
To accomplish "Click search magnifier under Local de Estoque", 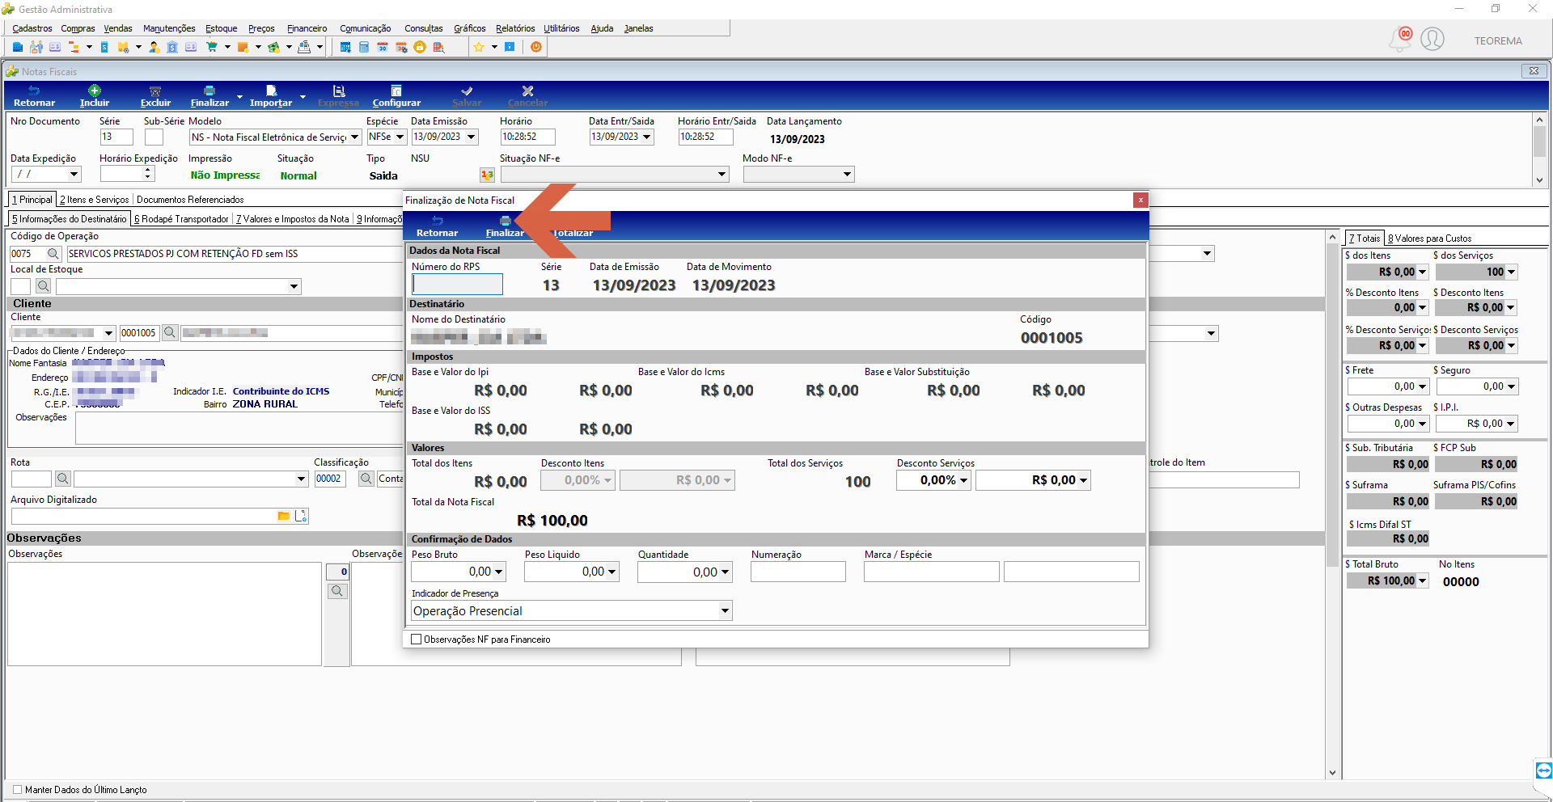I will 44,286.
